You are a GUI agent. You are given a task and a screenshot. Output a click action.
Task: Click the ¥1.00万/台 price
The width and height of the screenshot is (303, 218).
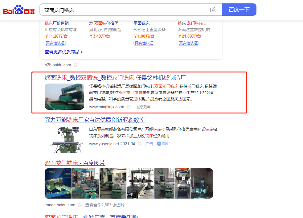pos(144,36)
